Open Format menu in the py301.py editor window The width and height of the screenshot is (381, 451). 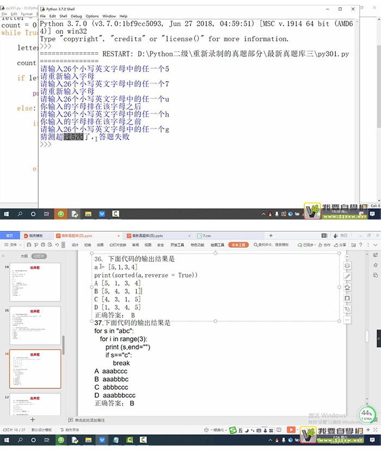click(27, 14)
